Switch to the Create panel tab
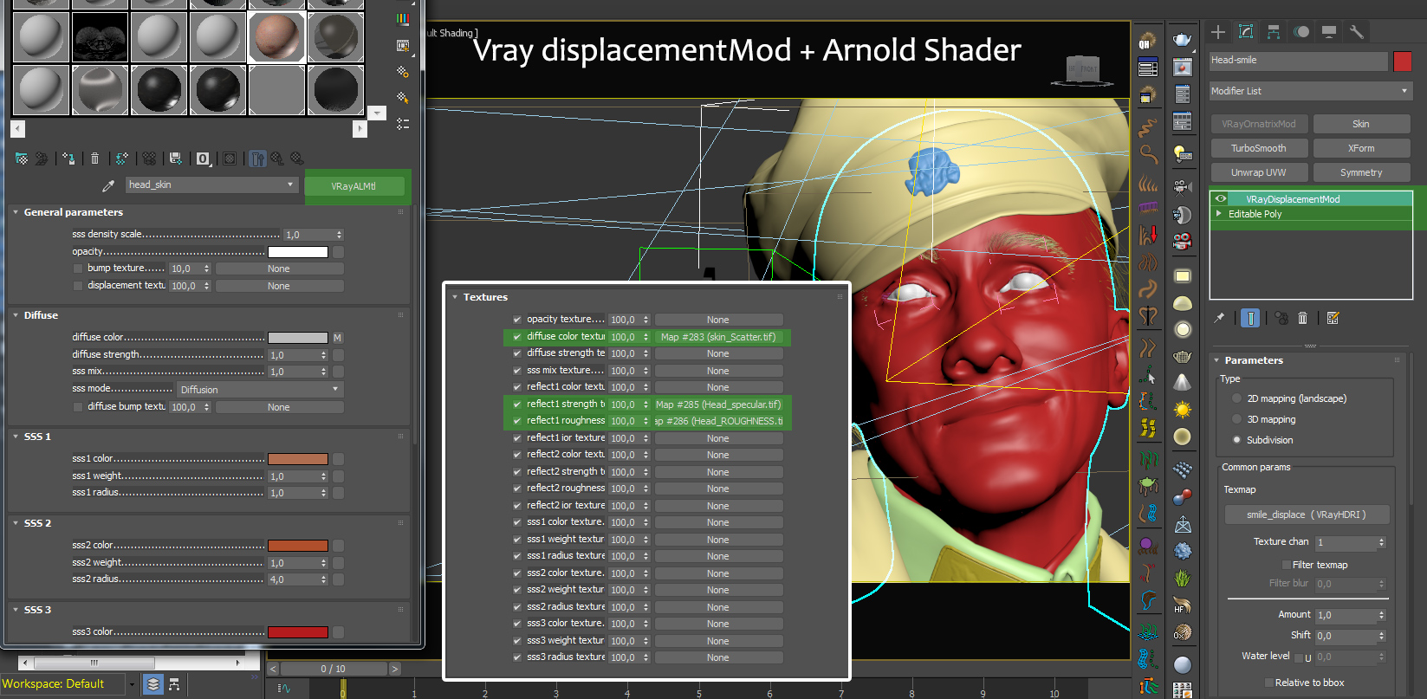The width and height of the screenshot is (1427, 699). point(1218,32)
